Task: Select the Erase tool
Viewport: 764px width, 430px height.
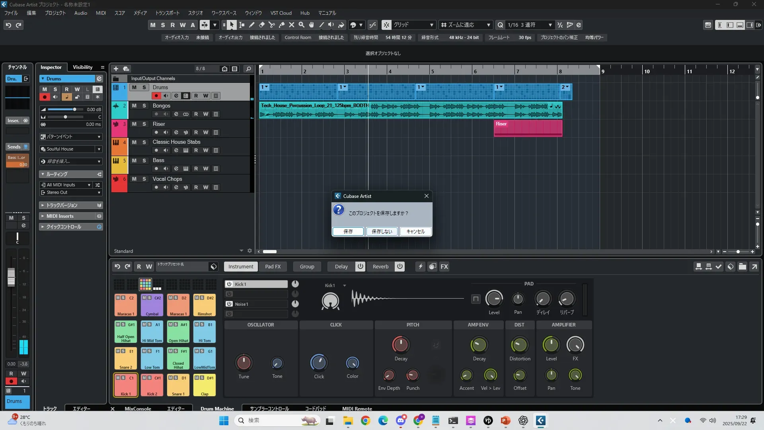Action: click(262, 25)
